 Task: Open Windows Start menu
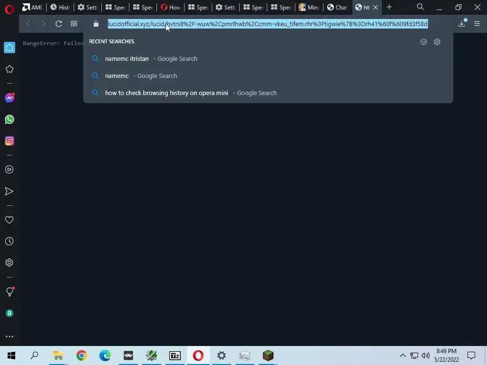click(11, 355)
